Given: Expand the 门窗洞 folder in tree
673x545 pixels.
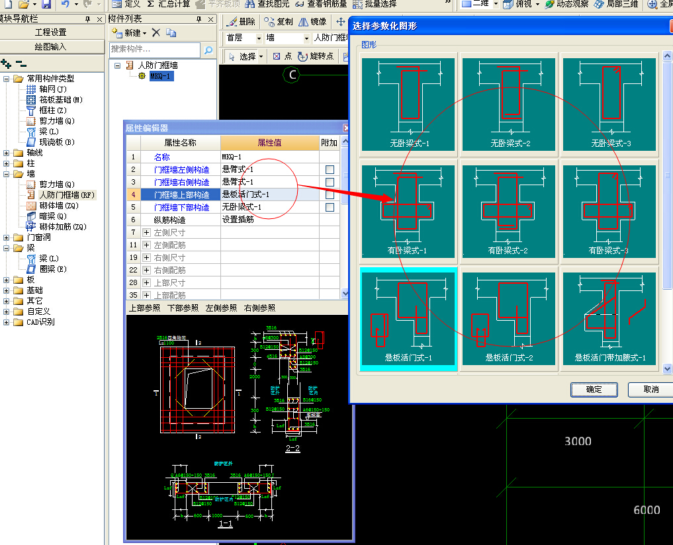Looking at the screenshot, I should 7,237.
